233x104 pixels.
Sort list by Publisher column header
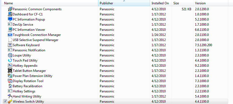click(x=124, y=3)
